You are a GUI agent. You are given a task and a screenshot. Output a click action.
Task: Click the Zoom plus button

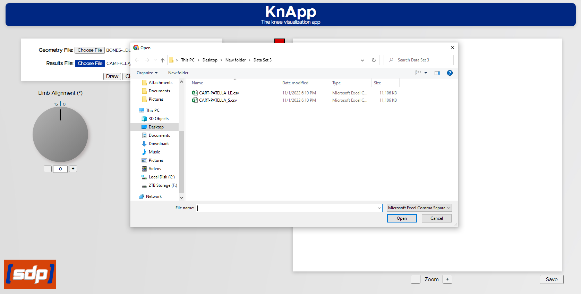tap(447, 279)
